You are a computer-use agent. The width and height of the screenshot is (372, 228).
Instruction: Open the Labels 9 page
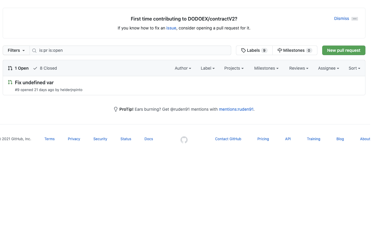coord(254,50)
